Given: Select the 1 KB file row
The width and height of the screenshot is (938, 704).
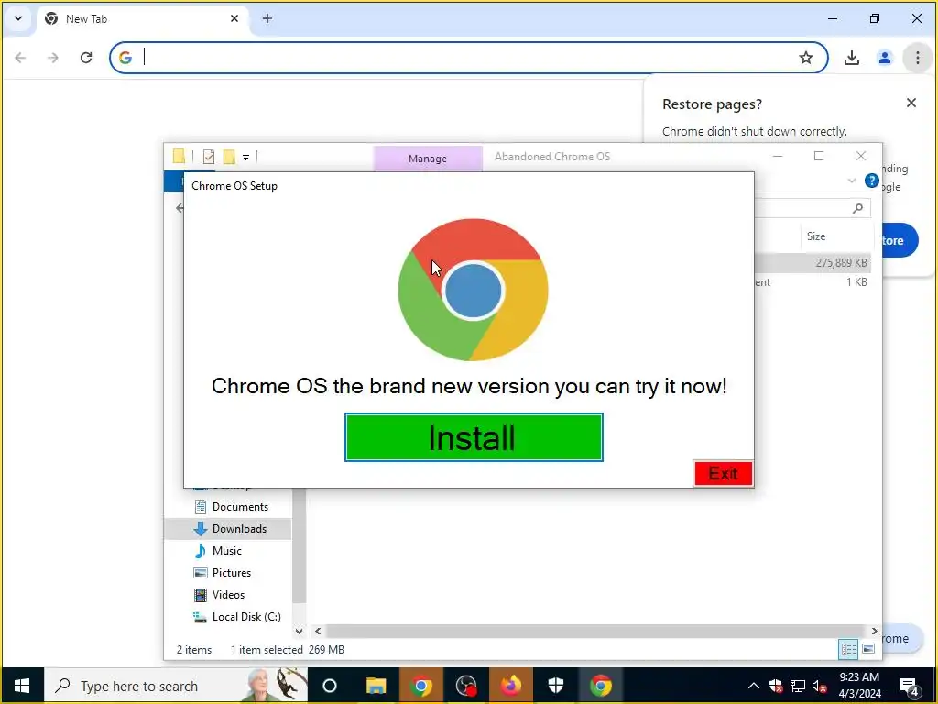Looking at the screenshot, I should coord(813,282).
